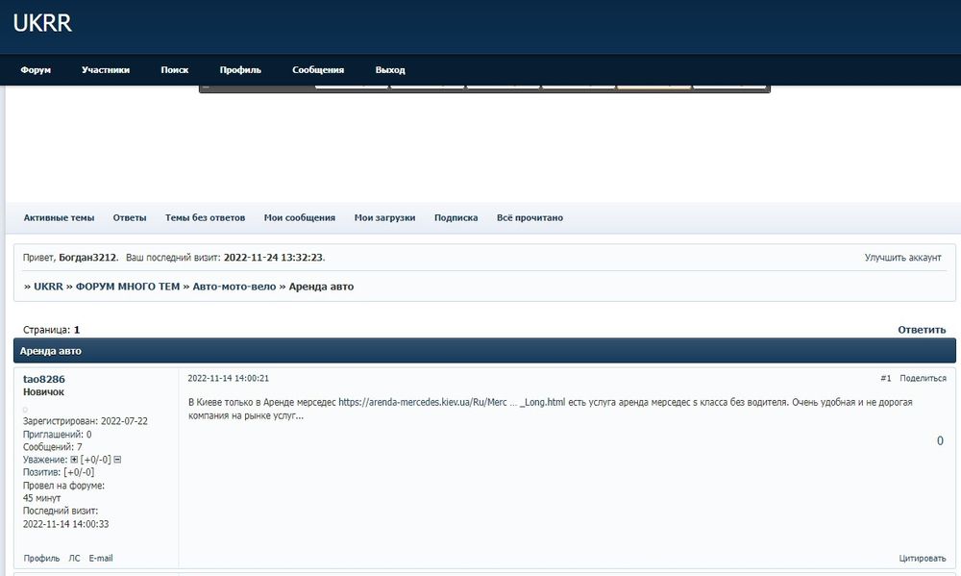The image size is (961, 576).
Task: Send a private message via ЛС link
Action: click(x=74, y=559)
